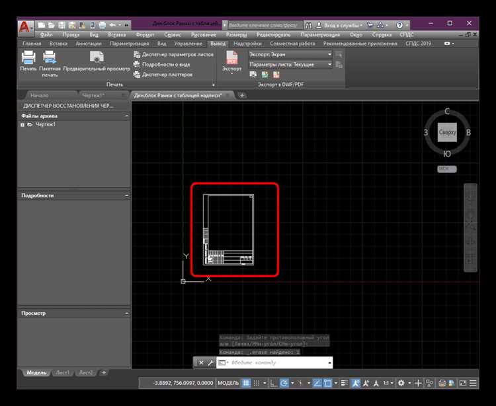
Task: Switch to the Начало document tab
Action: 40,95
